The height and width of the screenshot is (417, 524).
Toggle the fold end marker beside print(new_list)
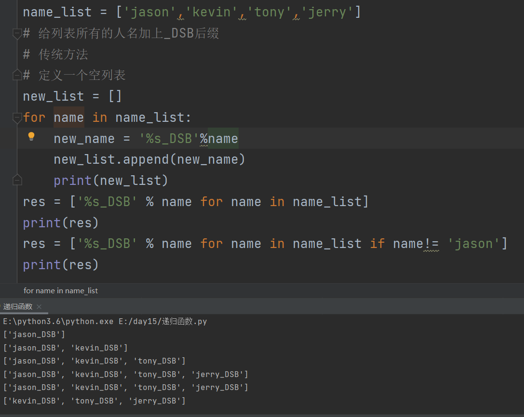pyautogui.click(x=17, y=180)
